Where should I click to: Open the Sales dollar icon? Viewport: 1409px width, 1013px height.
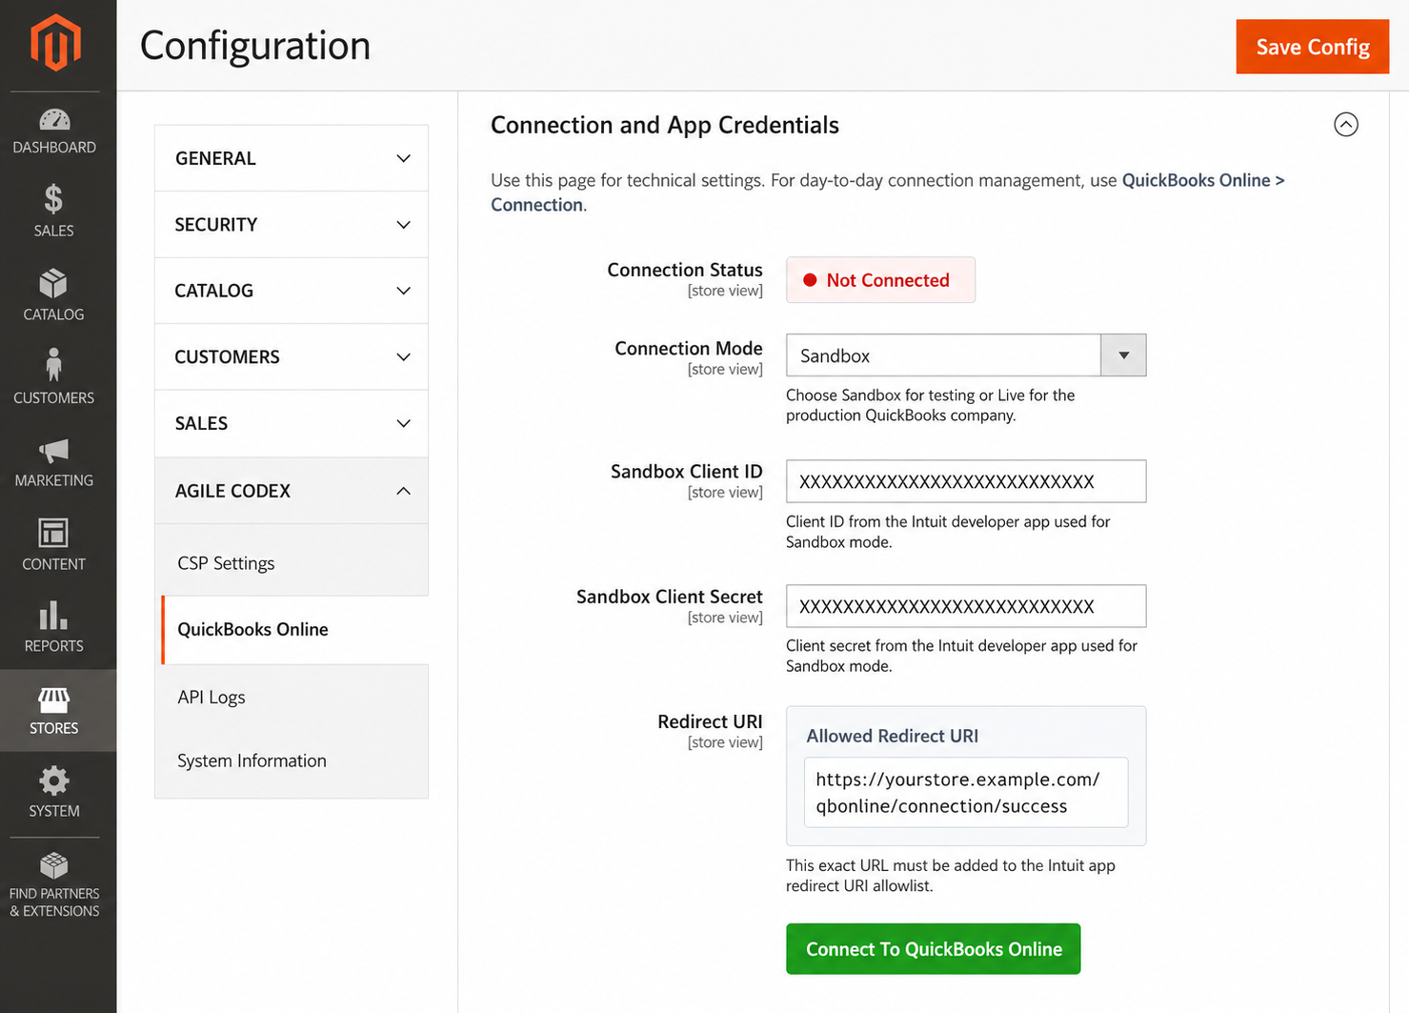(x=53, y=199)
